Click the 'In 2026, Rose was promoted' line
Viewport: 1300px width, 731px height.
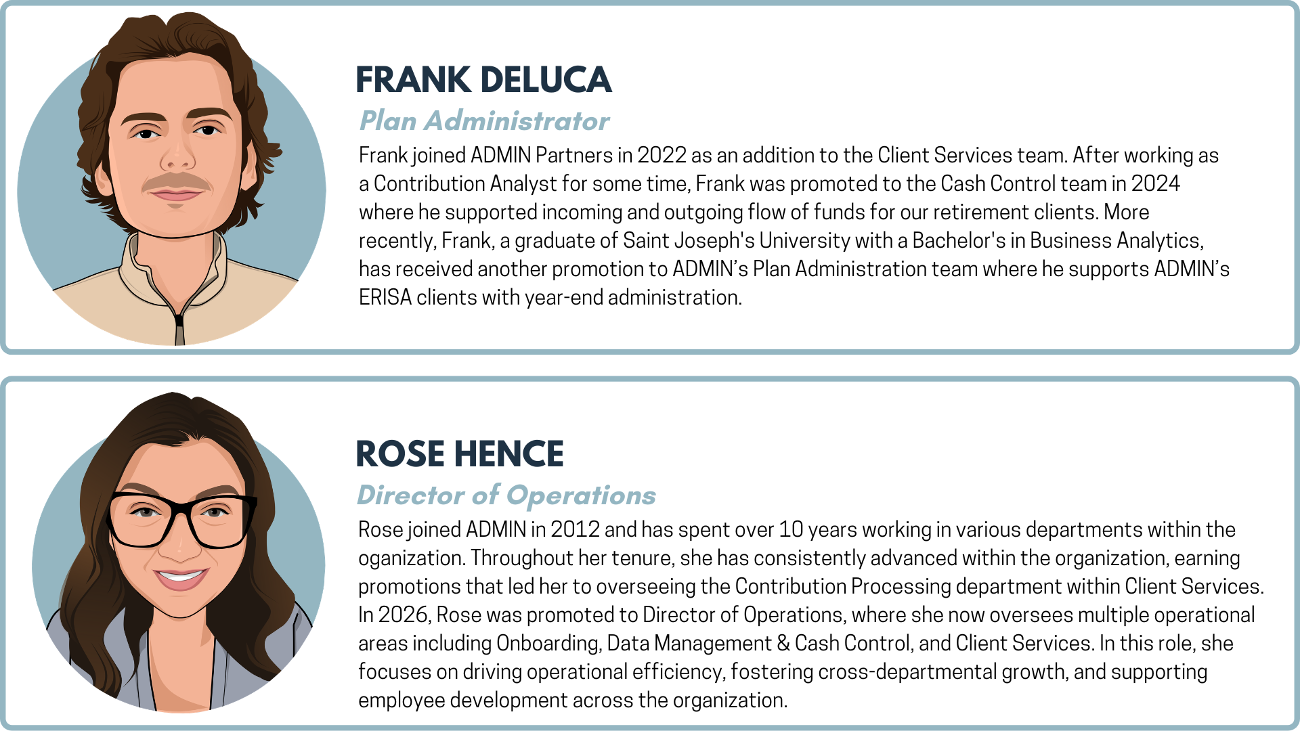(498, 615)
